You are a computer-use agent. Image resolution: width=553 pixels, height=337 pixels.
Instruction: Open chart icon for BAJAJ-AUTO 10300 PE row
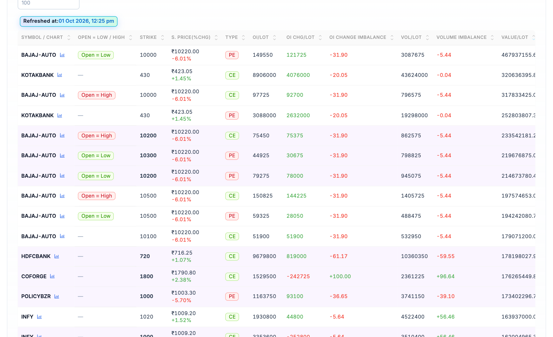tap(62, 156)
